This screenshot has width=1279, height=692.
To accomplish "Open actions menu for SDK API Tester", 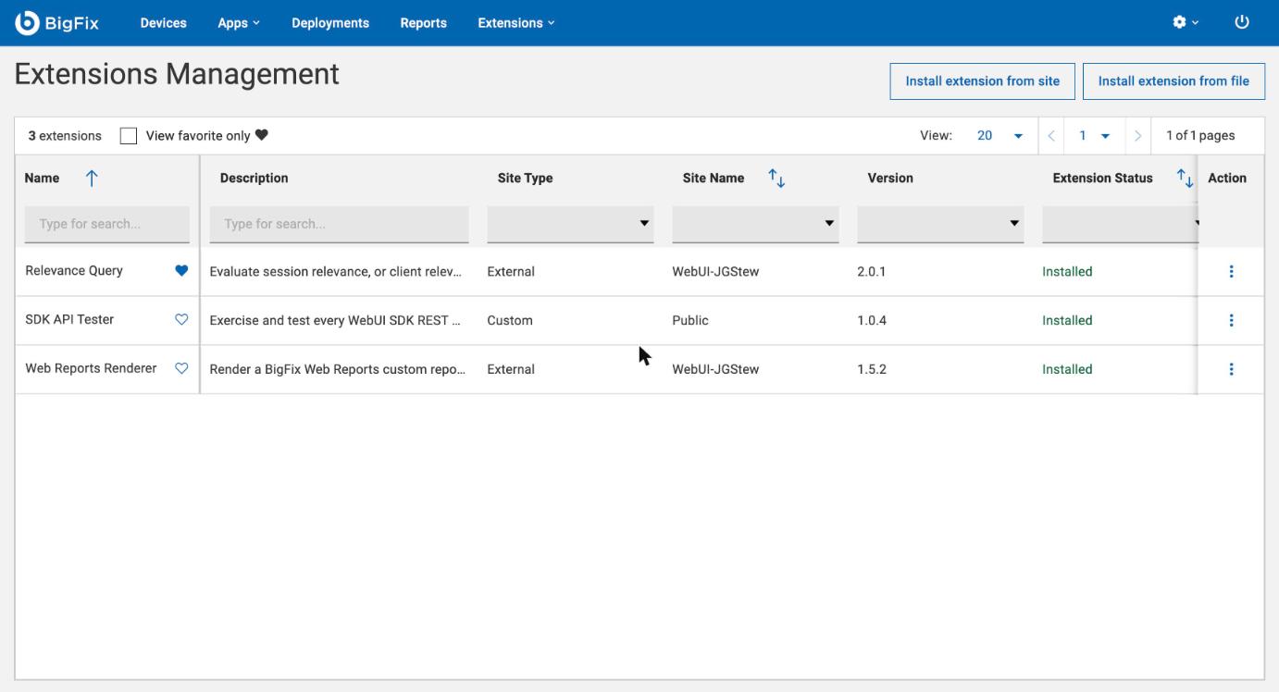I will 1231,320.
